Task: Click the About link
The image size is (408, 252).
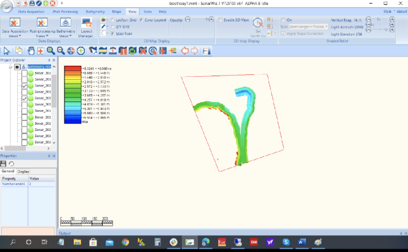Action: tap(401, 12)
